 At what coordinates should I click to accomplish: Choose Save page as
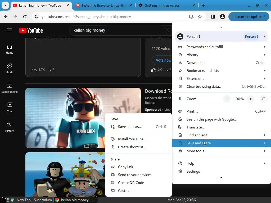(138, 127)
